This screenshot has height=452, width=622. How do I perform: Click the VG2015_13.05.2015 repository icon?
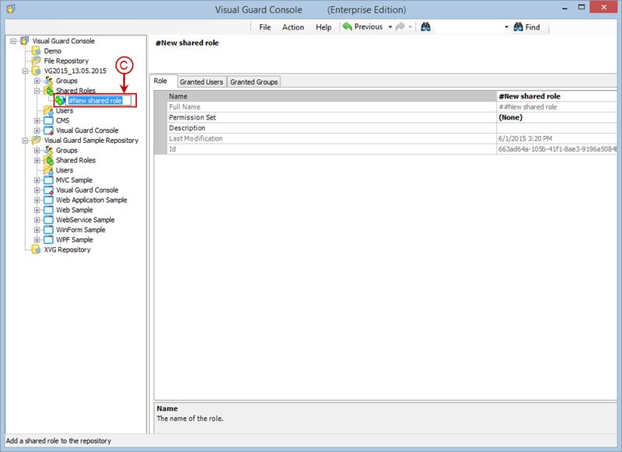36,71
